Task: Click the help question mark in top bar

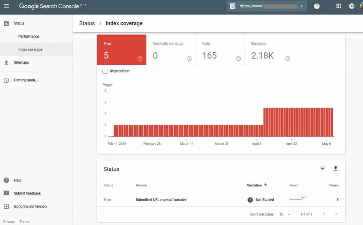Action: 317,6
